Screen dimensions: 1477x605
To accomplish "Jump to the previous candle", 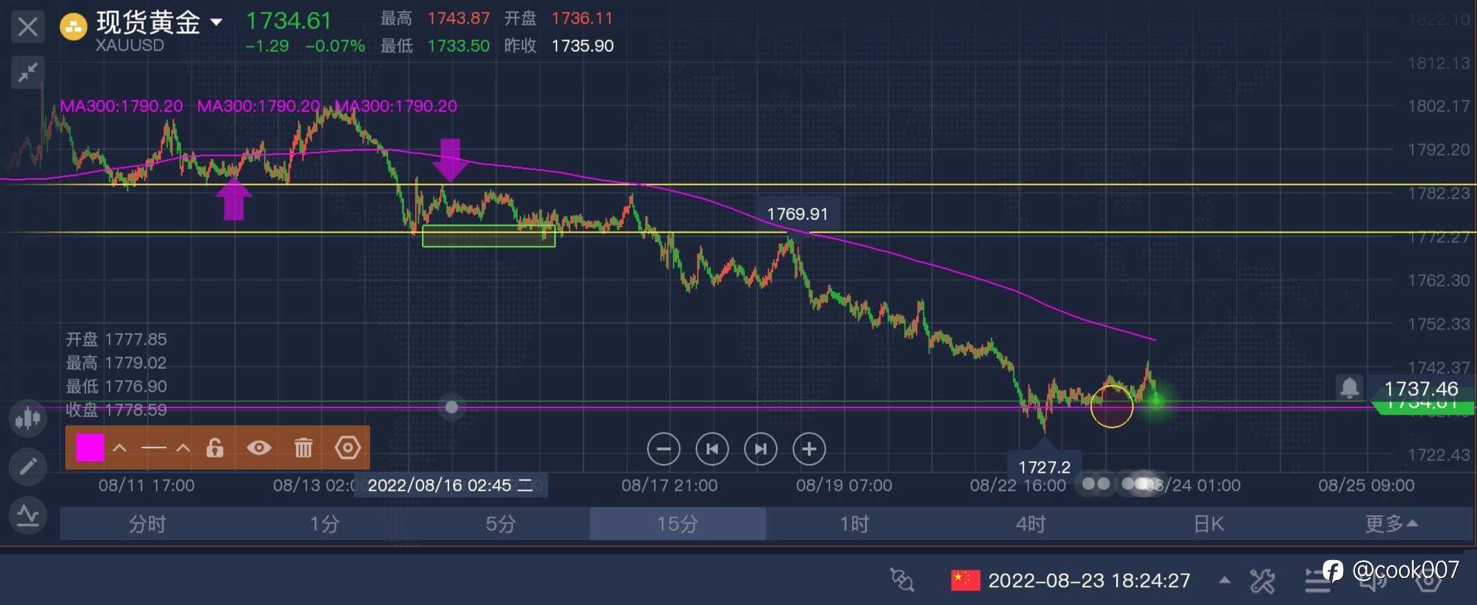I will [x=711, y=449].
